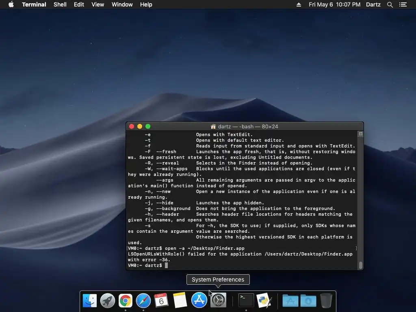Click 'Opens with TextEdit.' line
The image size is (416, 312).
224,134
